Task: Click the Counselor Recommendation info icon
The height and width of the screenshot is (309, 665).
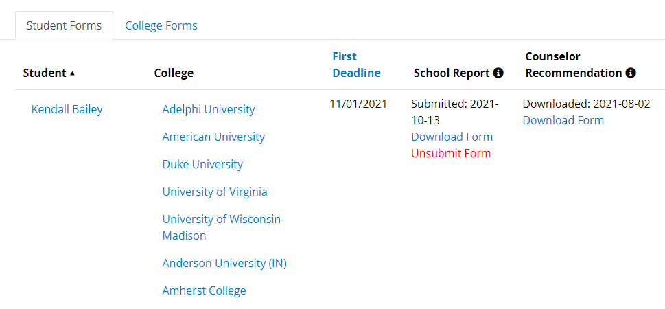Action: 630,73
